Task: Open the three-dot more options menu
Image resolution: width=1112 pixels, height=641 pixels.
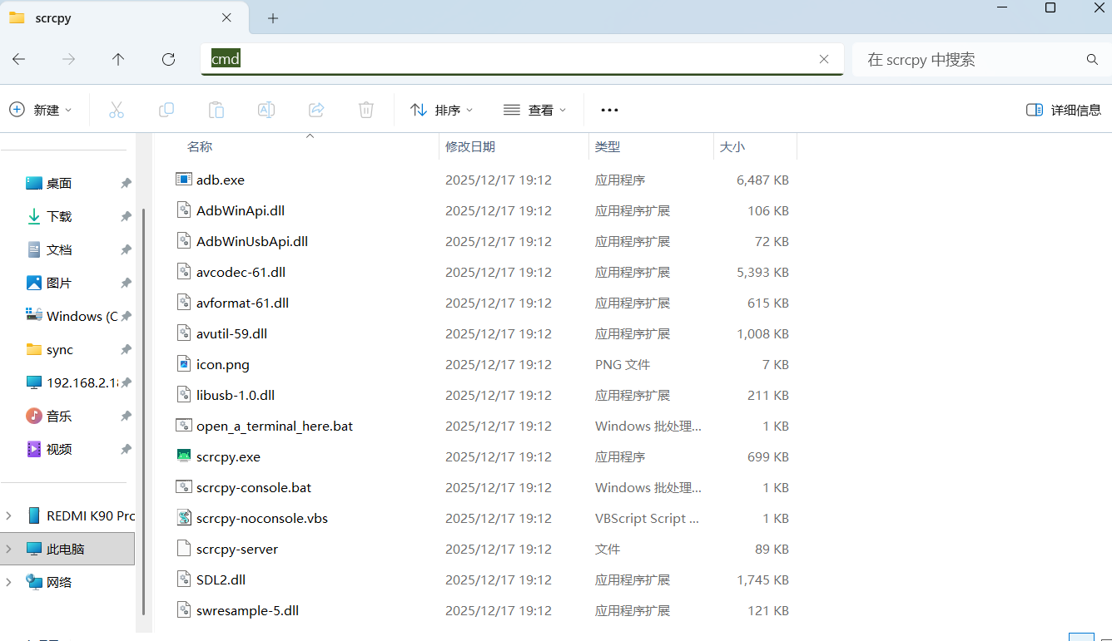Action: pos(609,110)
